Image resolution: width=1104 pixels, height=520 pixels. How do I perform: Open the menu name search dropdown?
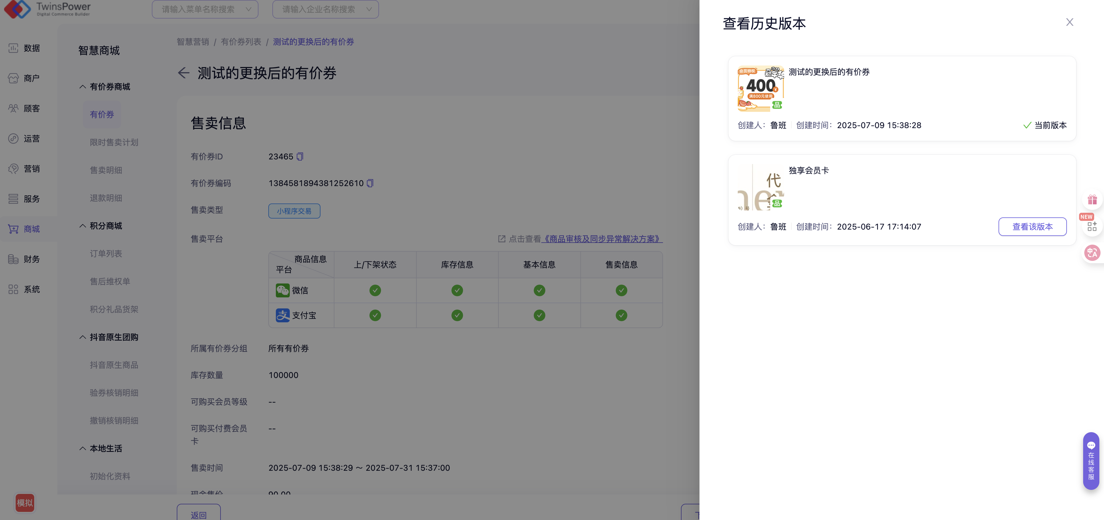pos(205,9)
